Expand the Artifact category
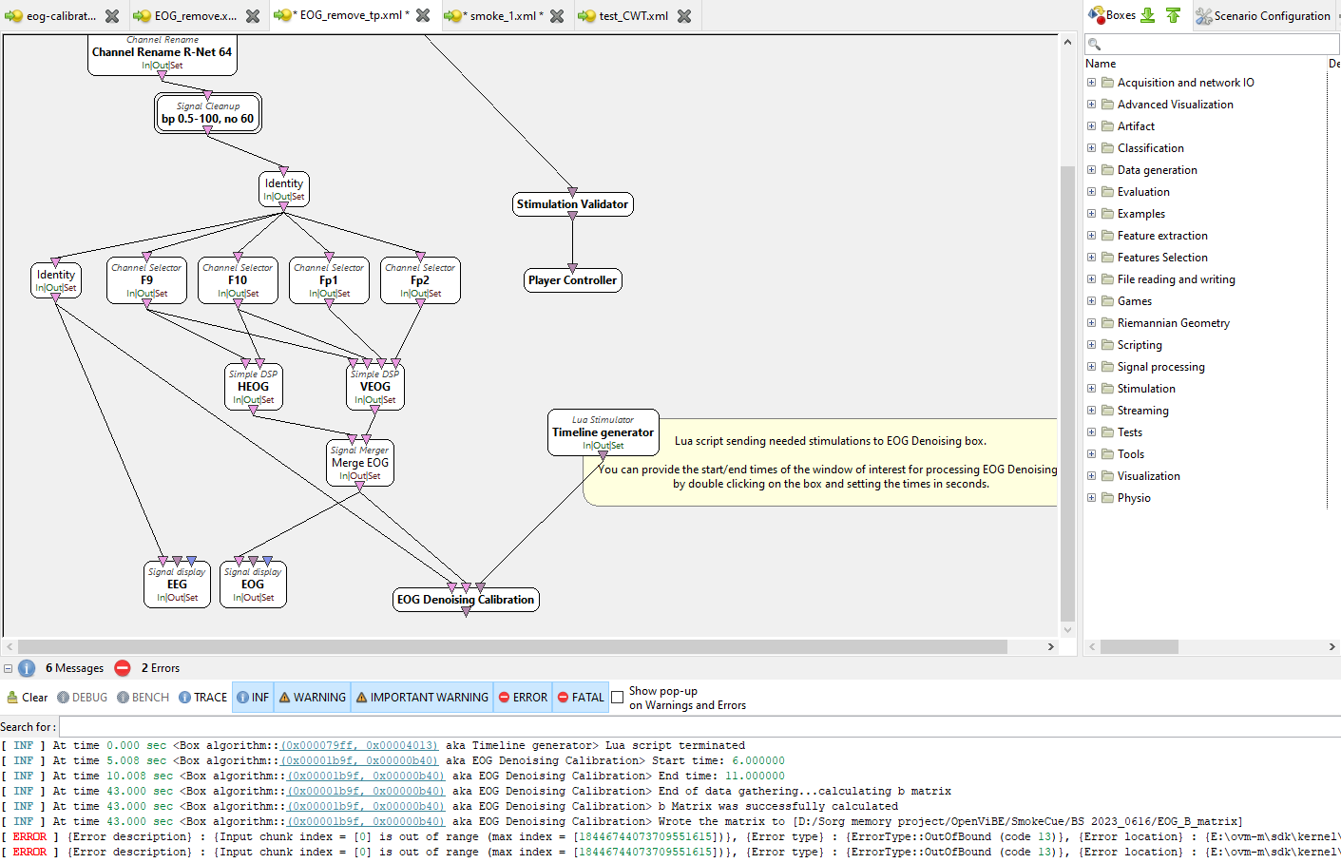The height and width of the screenshot is (863, 1341). pos(1091,126)
